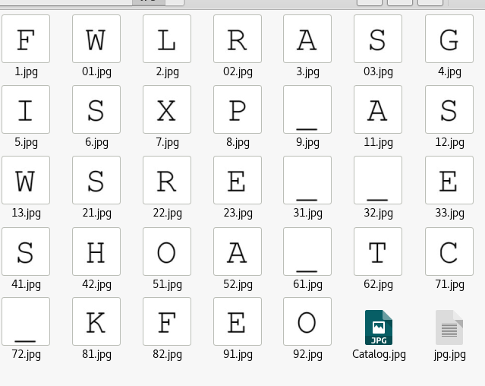The height and width of the screenshot is (386, 485).
Task: Choose the 71.jpg thumbnail showing C
Action: 449,252
